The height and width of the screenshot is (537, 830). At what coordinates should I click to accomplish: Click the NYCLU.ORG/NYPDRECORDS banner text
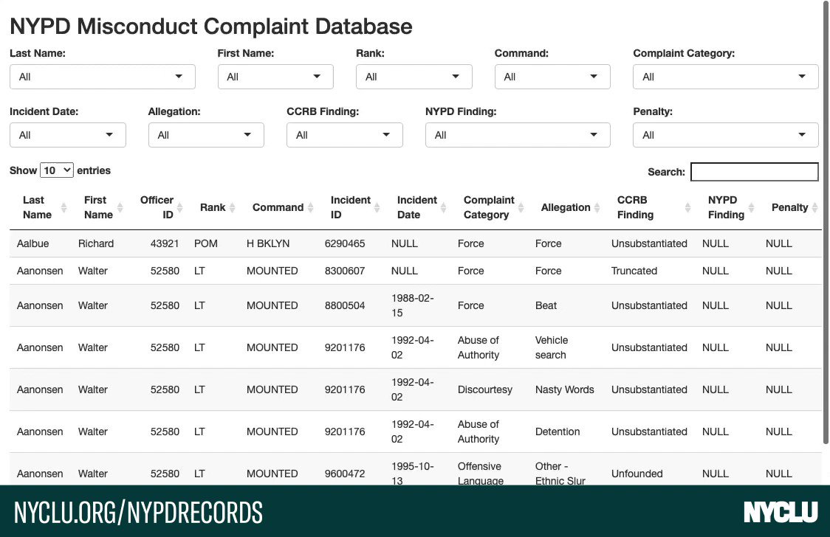pyautogui.click(x=138, y=512)
